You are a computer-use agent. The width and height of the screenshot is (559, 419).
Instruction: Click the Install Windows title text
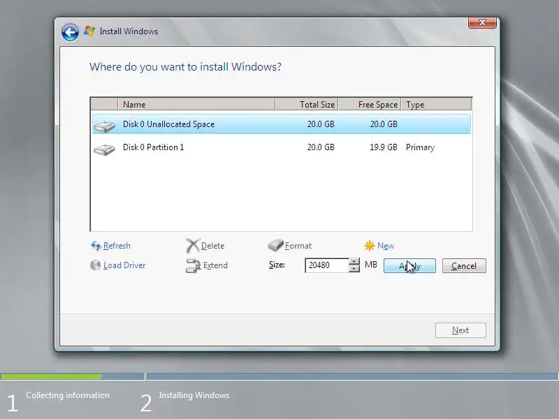[129, 31]
